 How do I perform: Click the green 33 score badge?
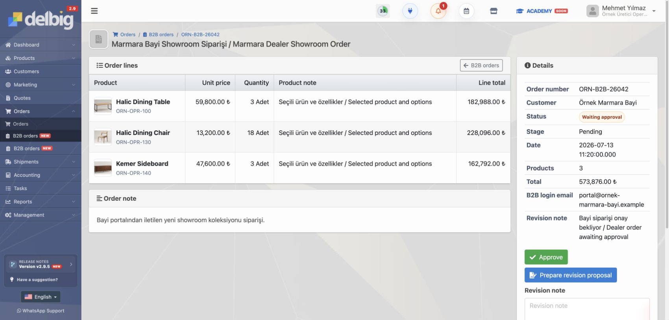coord(383,11)
